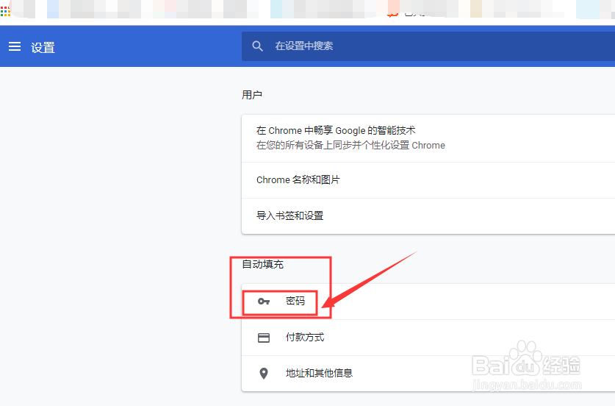Open 导入书签和设置 row

pos(428,216)
